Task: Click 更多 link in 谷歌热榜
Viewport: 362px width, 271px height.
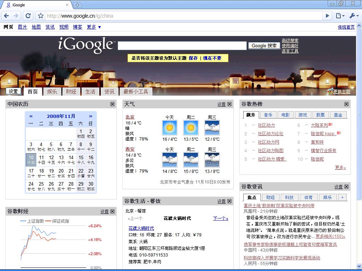Action: 340,168
